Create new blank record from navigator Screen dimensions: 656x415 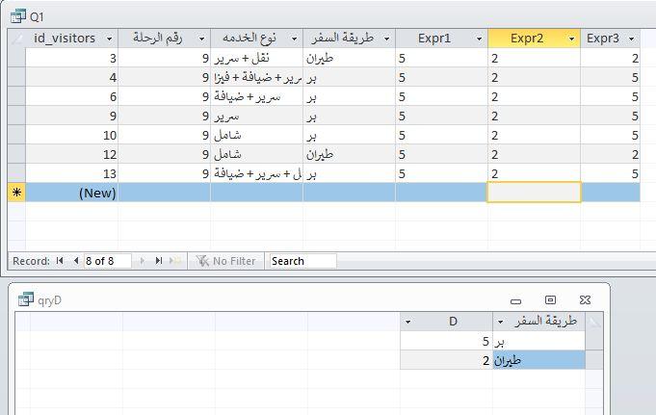(174, 261)
